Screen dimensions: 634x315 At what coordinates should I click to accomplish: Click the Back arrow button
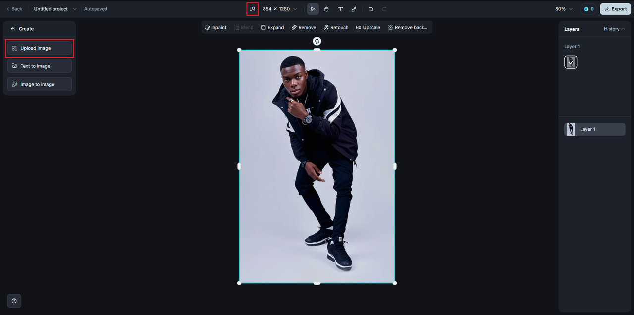click(14, 9)
